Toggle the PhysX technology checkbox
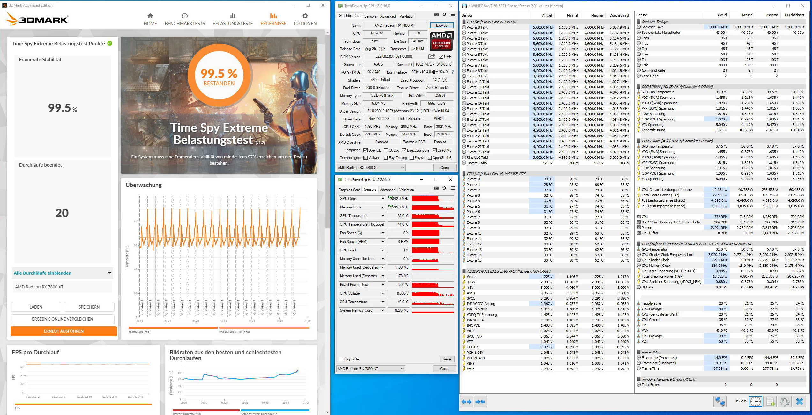 pyautogui.click(x=412, y=158)
